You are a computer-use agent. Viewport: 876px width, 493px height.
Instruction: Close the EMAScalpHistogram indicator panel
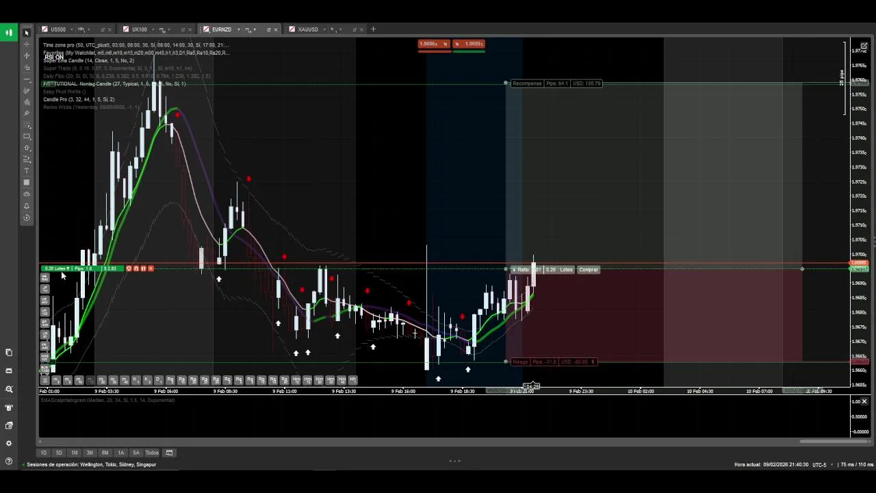(864, 401)
